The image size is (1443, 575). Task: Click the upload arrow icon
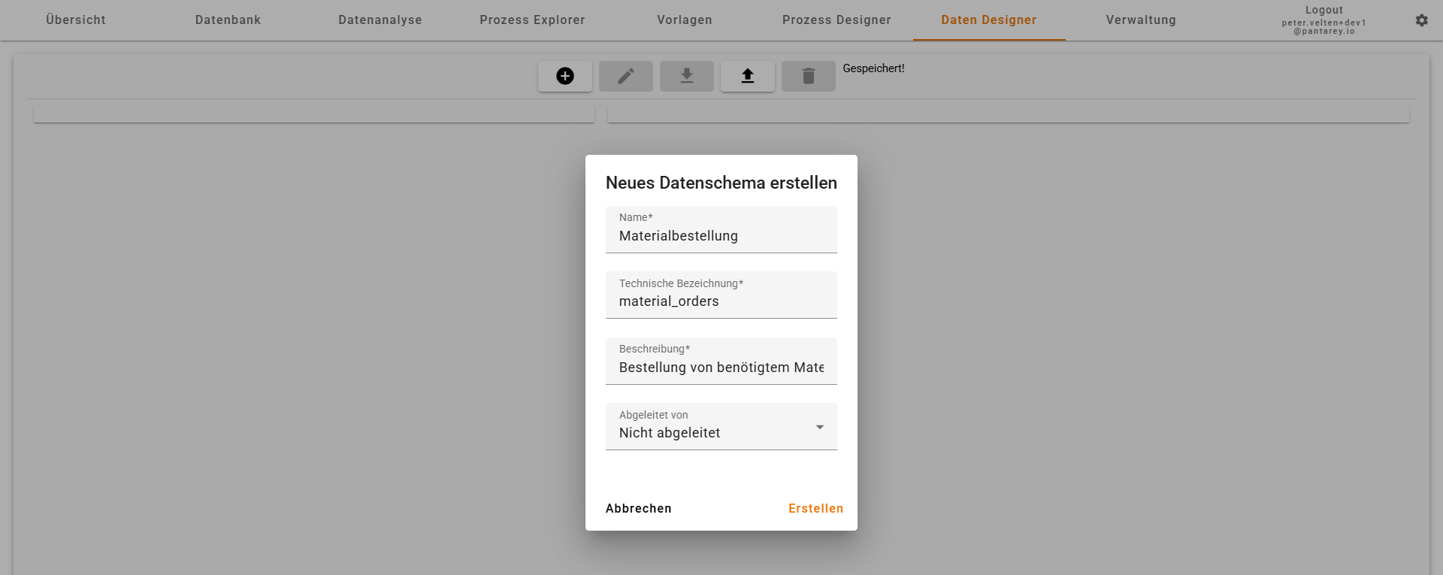point(747,76)
